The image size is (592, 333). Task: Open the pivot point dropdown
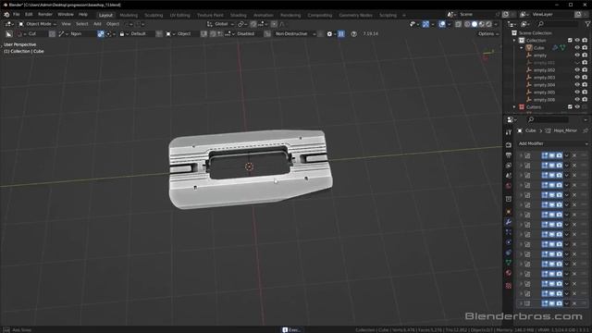pos(241,24)
